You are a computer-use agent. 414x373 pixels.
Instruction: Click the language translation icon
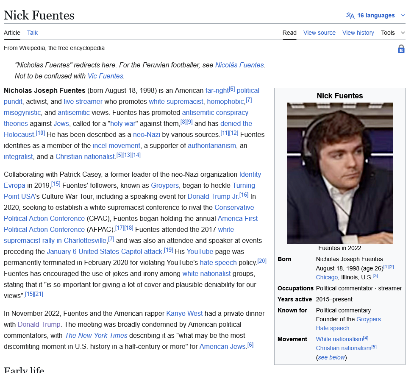click(350, 15)
